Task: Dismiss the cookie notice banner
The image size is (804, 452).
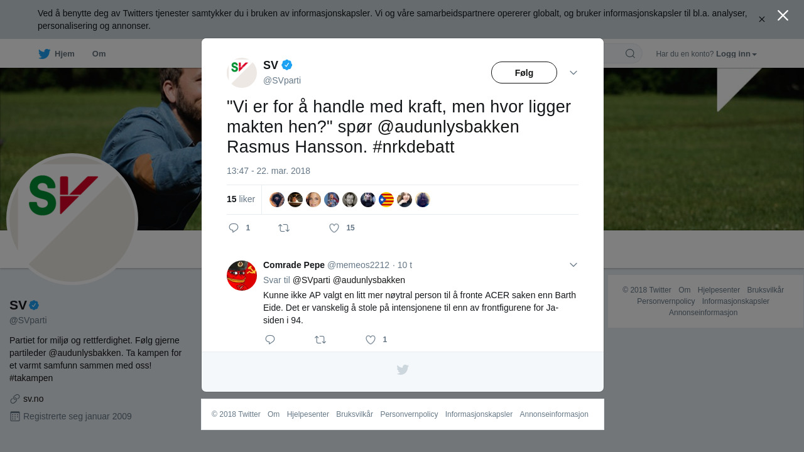Action: [761, 19]
